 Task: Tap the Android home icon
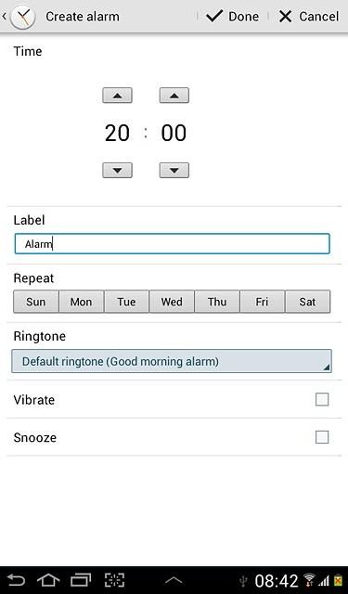point(48,580)
